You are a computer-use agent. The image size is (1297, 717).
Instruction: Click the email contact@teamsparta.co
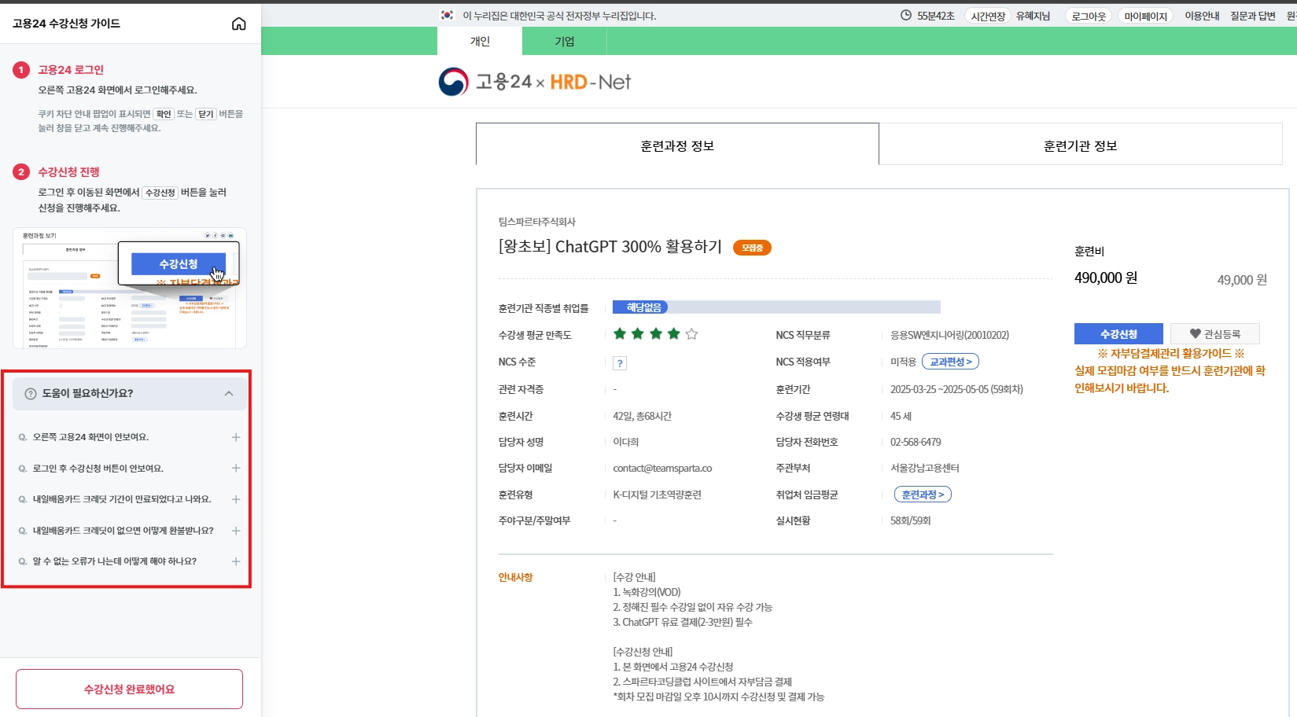point(662,469)
